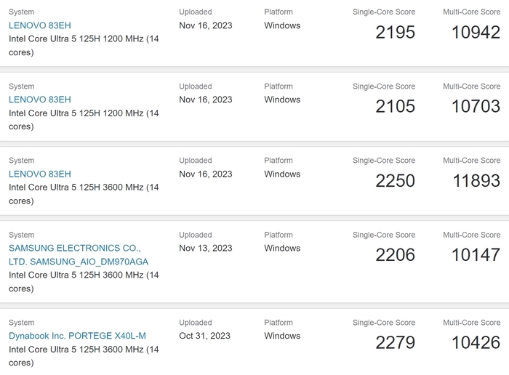Image resolution: width=509 pixels, height=375 pixels.
Task: Open LENOVO 83EH link with 2195 single-core score
Action: click(x=40, y=25)
